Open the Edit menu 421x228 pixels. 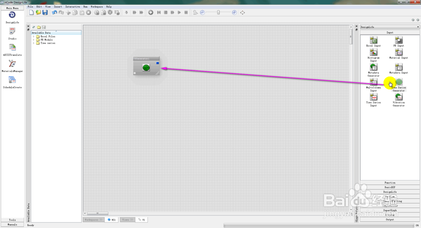[39, 7]
